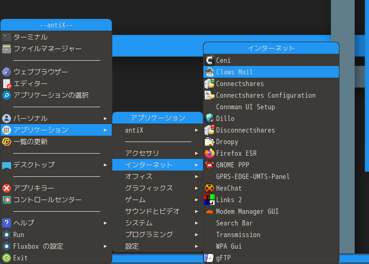
Task: Expand the システム submenu arrow
Action: (197, 223)
